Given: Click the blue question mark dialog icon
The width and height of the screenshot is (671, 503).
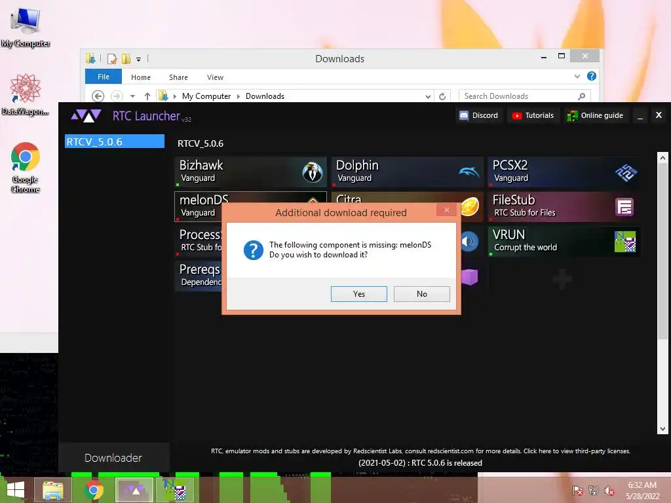Looking at the screenshot, I should point(254,250).
